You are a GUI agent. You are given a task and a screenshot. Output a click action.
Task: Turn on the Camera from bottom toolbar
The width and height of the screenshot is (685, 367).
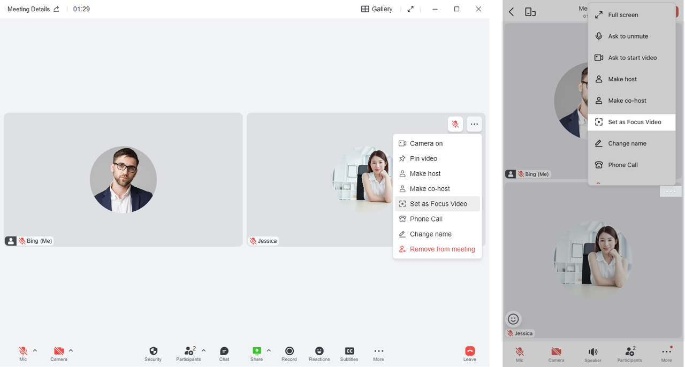59,352
